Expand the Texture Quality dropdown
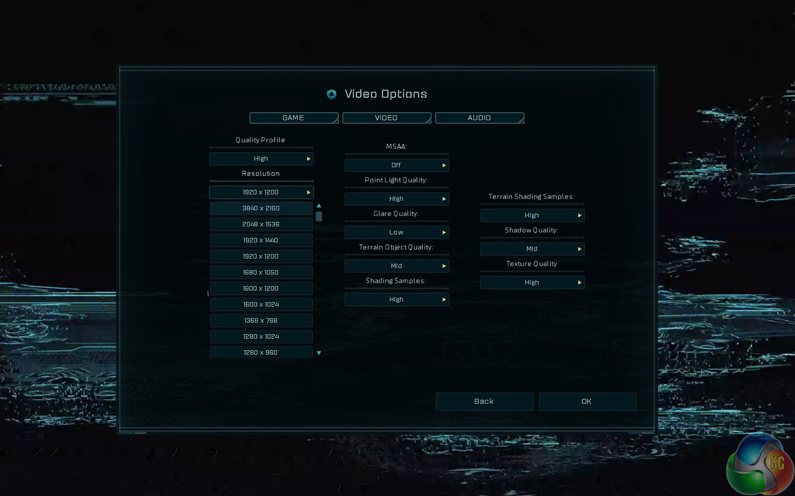The width and height of the screenshot is (795, 496). 532,283
